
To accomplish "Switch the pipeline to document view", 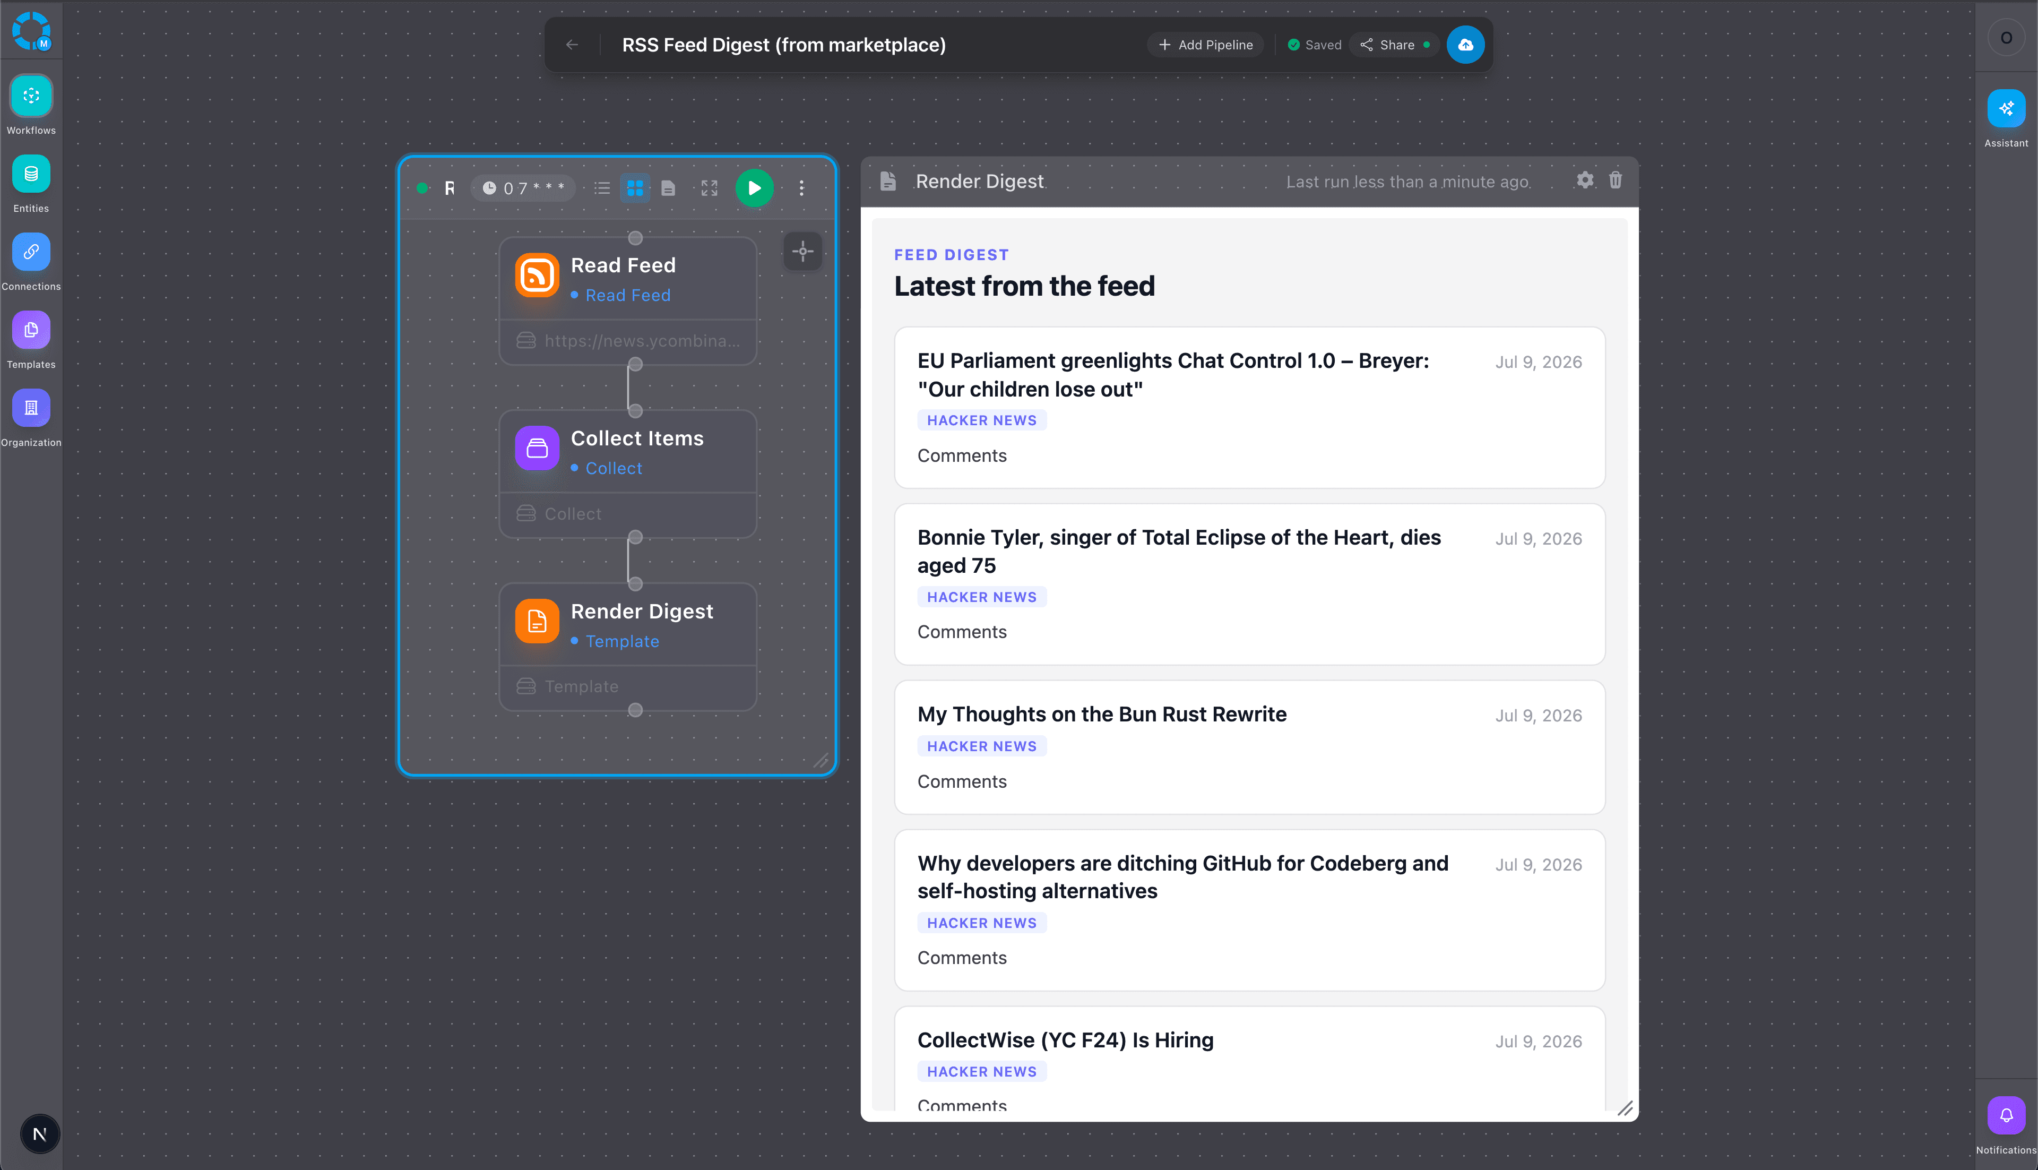I will click(x=668, y=188).
